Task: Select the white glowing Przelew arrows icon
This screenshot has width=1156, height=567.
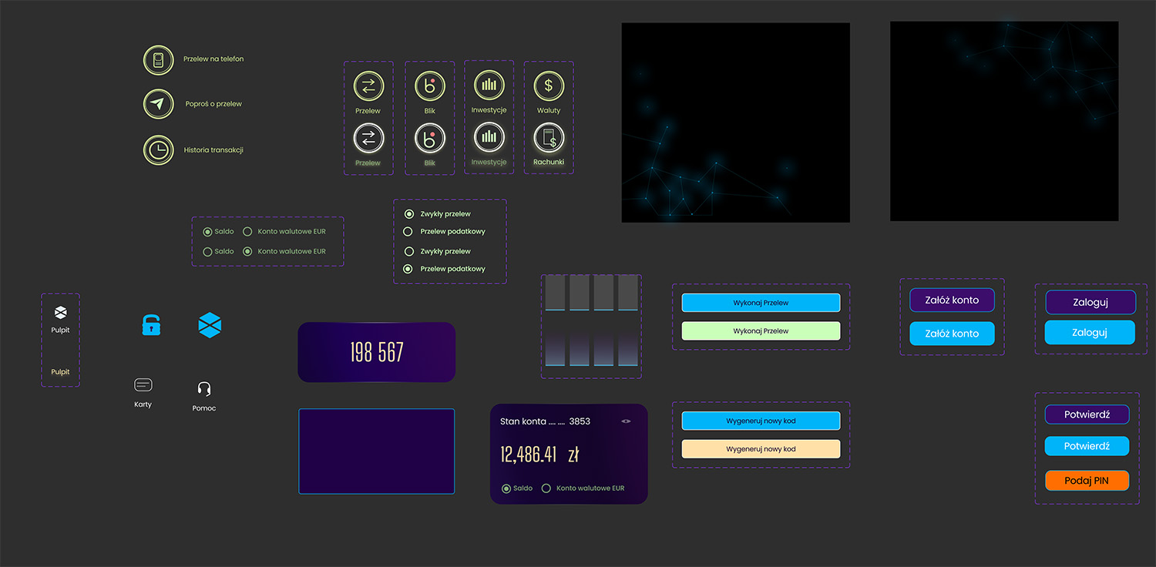Action: (368, 139)
